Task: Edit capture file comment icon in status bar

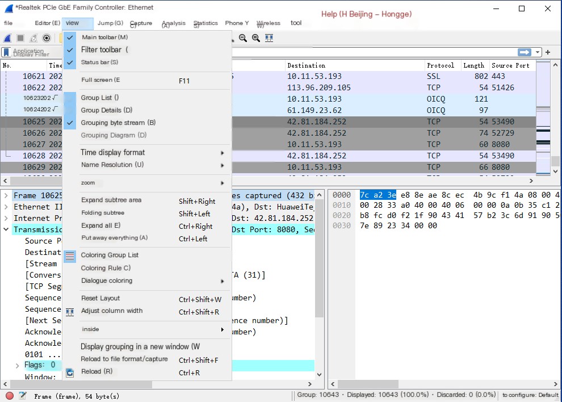Action: [23, 396]
